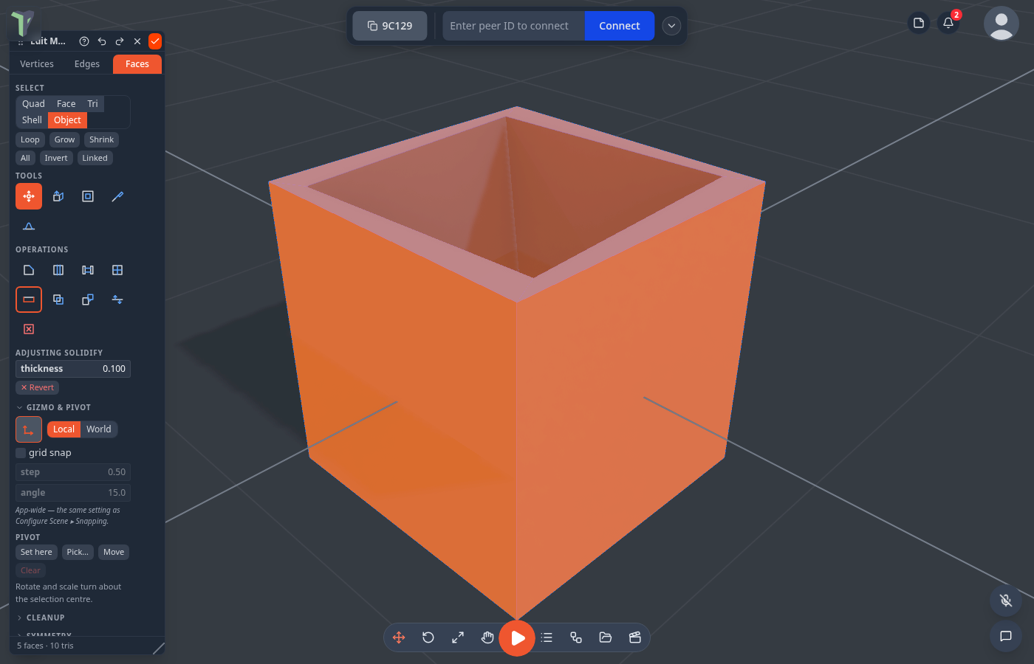
Task: Open the hierarchy nodes icon
Action: (576, 637)
